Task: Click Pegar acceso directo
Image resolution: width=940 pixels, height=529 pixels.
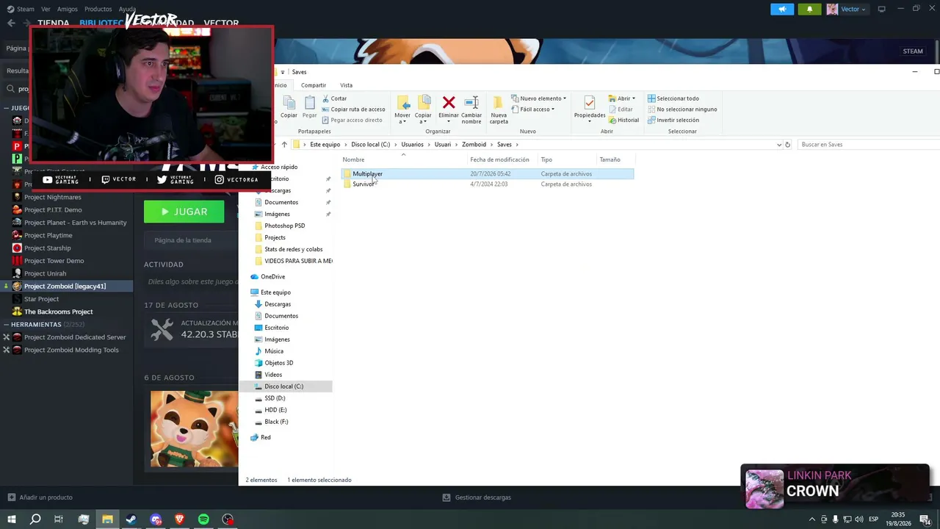Action: pos(352,120)
